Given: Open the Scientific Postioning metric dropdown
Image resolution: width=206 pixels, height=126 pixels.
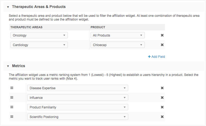Looking at the screenshot, I should [x=77, y=117].
